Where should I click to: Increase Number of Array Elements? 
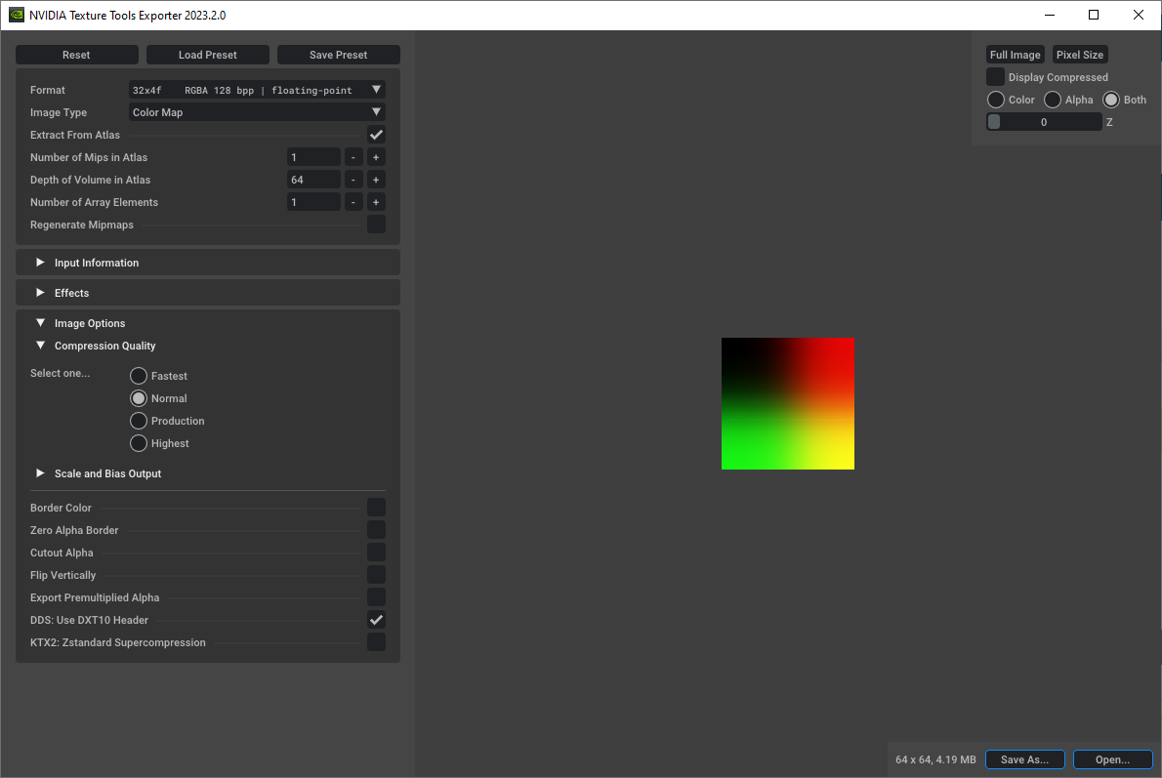tap(375, 202)
